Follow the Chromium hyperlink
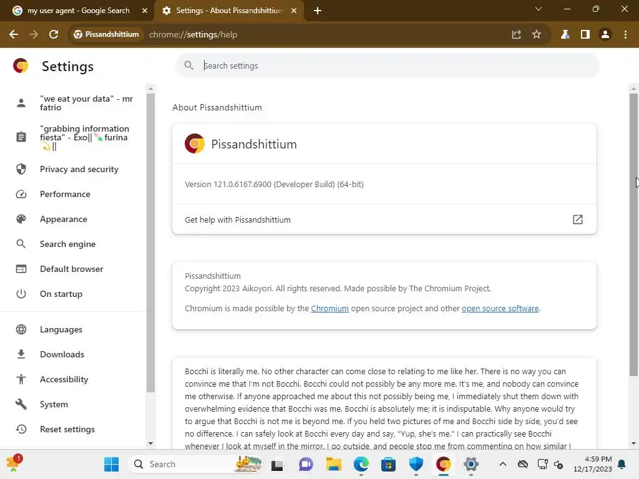 pyautogui.click(x=329, y=308)
